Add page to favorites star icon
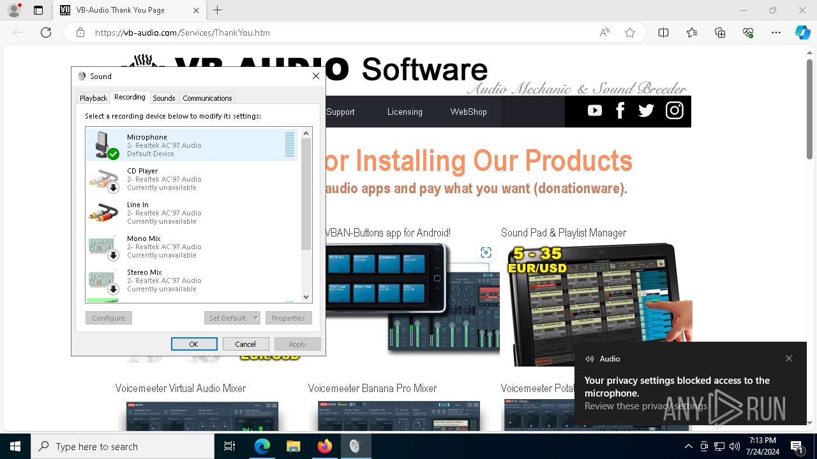 coord(630,33)
